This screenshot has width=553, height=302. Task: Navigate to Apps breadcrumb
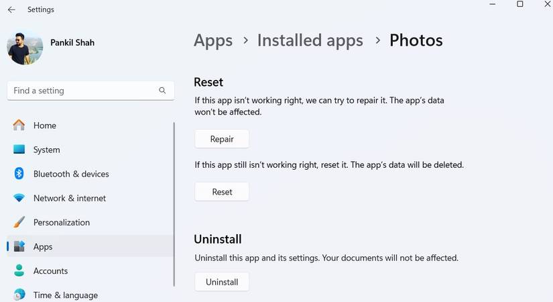(x=213, y=40)
